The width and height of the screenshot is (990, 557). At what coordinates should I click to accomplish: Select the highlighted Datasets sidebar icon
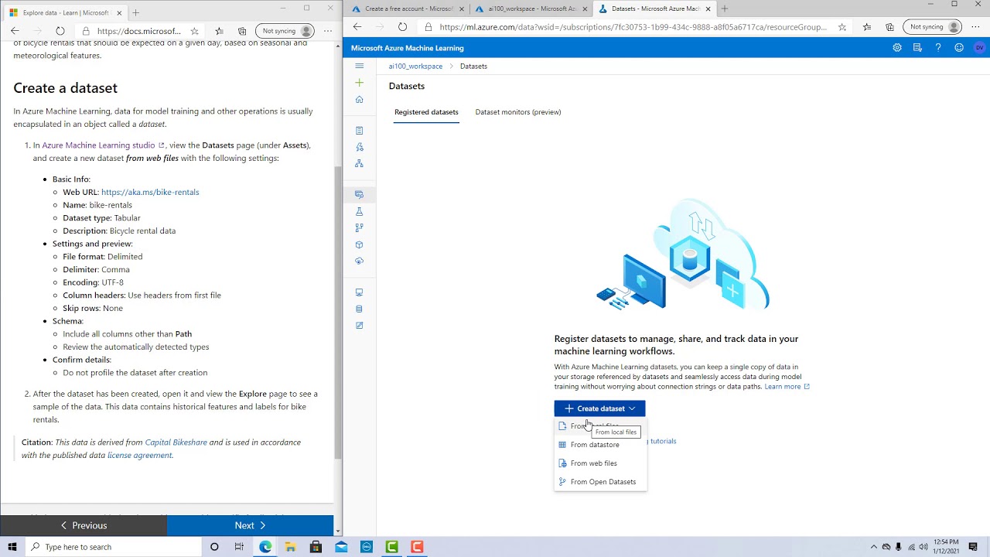pyautogui.click(x=359, y=194)
